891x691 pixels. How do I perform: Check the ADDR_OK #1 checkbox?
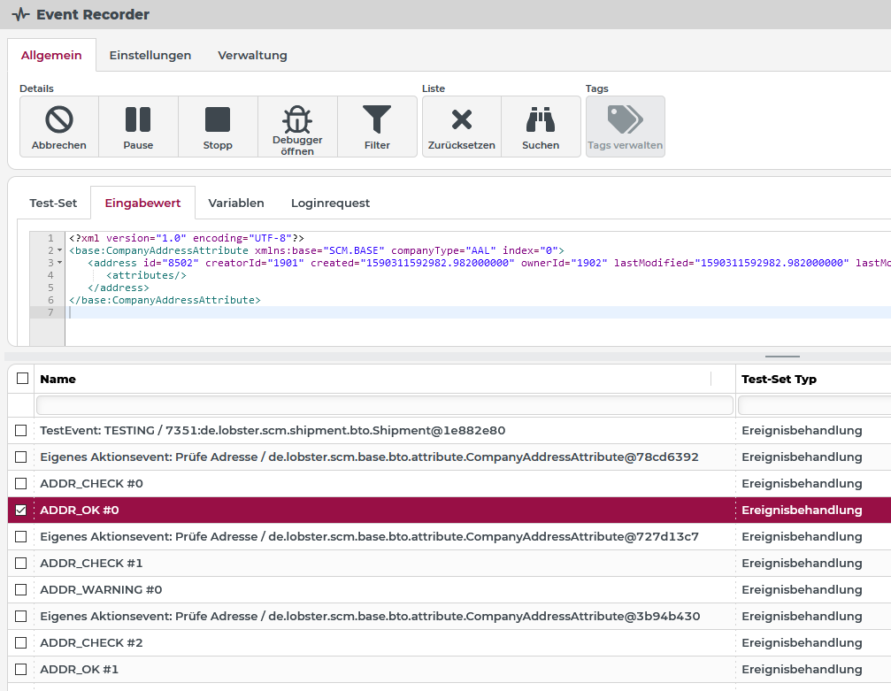[21, 669]
